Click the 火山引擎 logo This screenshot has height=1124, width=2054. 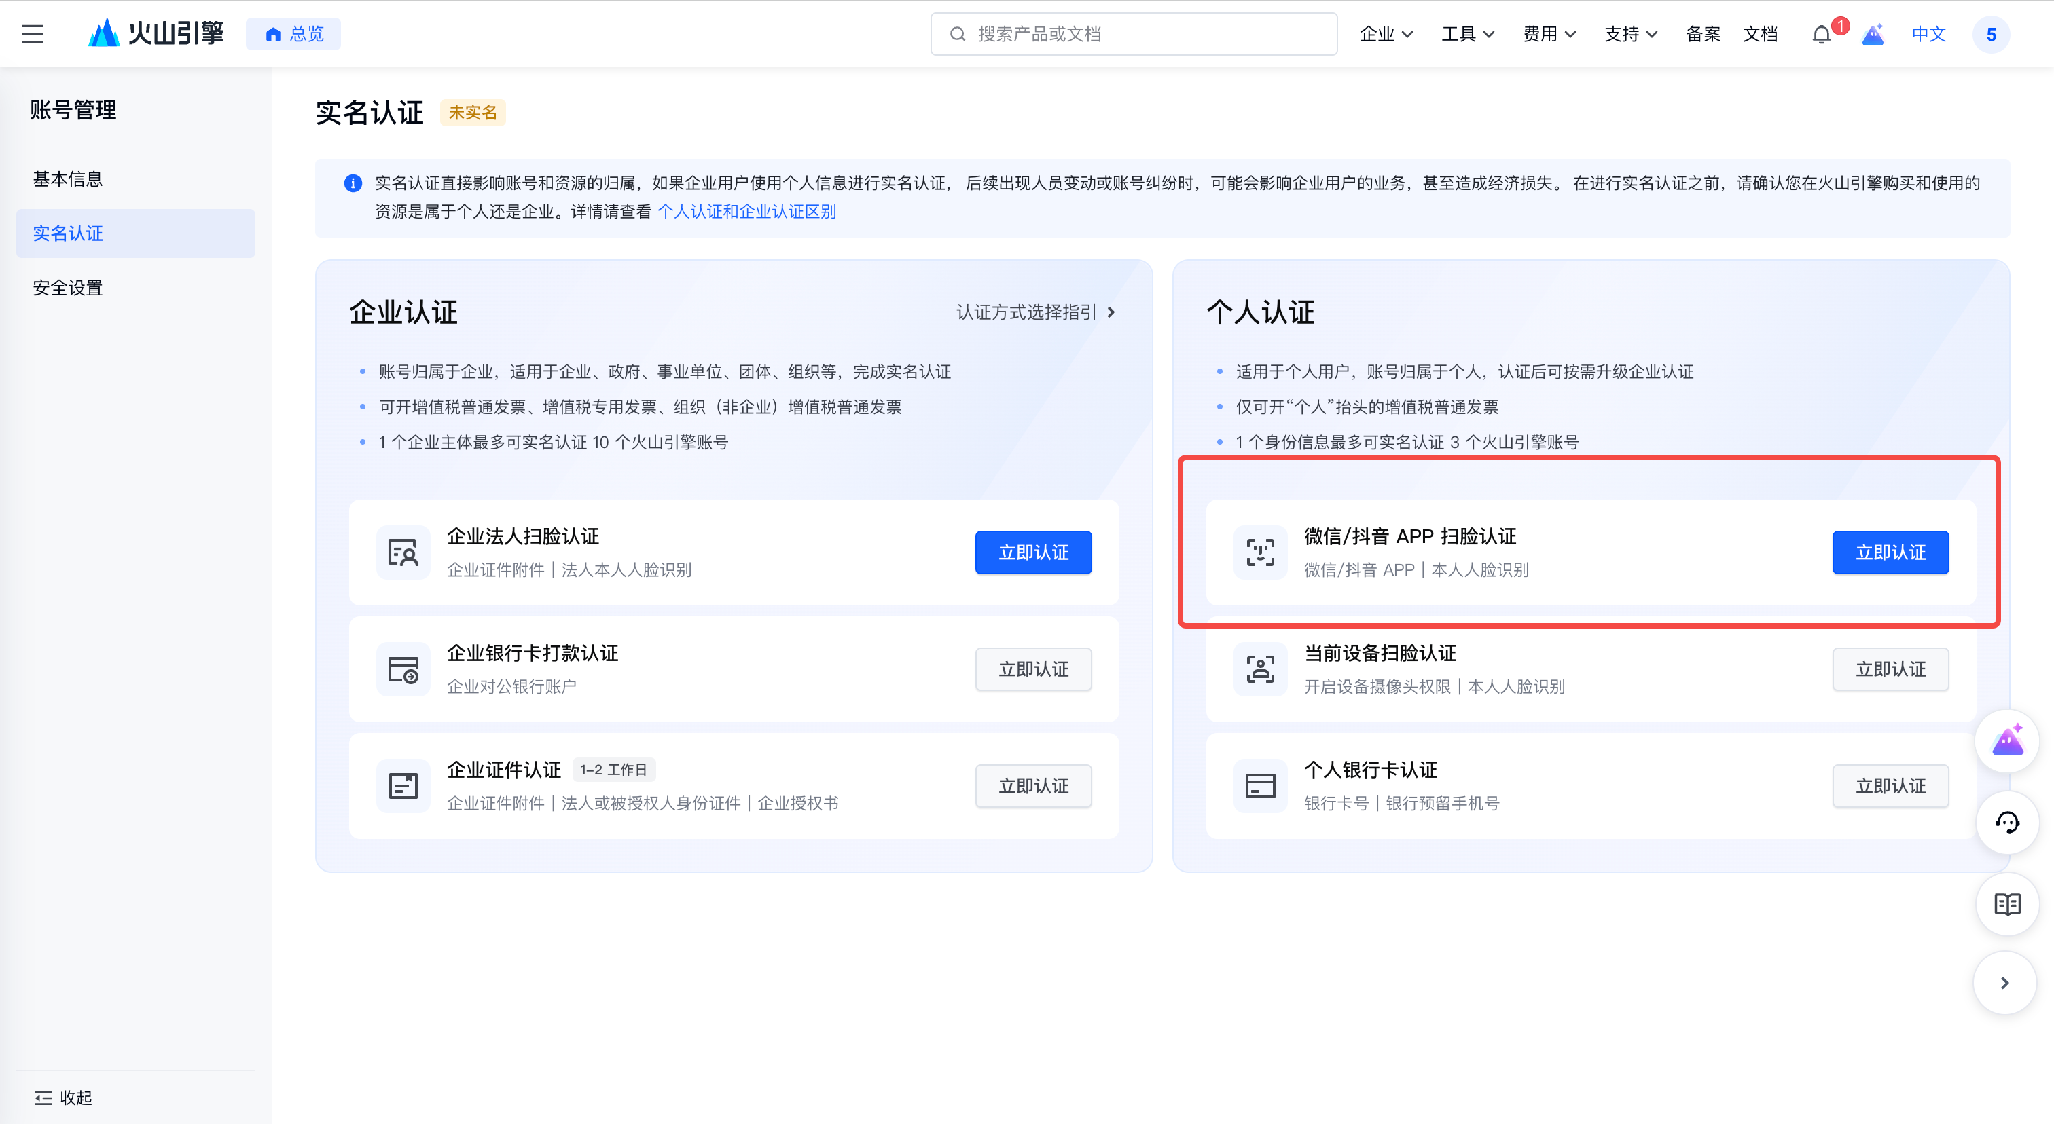(x=156, y=33)
